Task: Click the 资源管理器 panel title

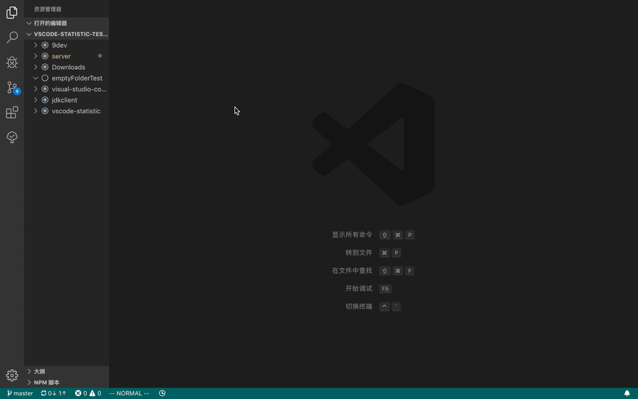Action: coord(47,9)
